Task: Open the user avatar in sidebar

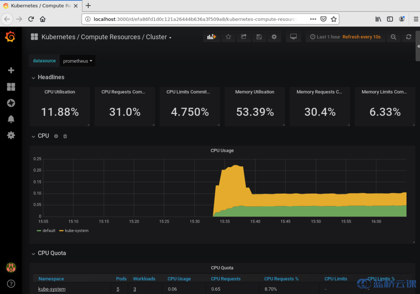Action: pos(11,268)
